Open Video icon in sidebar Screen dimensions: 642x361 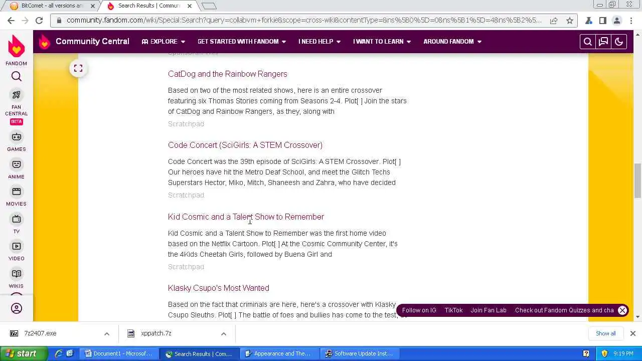[x=17, y=246]
